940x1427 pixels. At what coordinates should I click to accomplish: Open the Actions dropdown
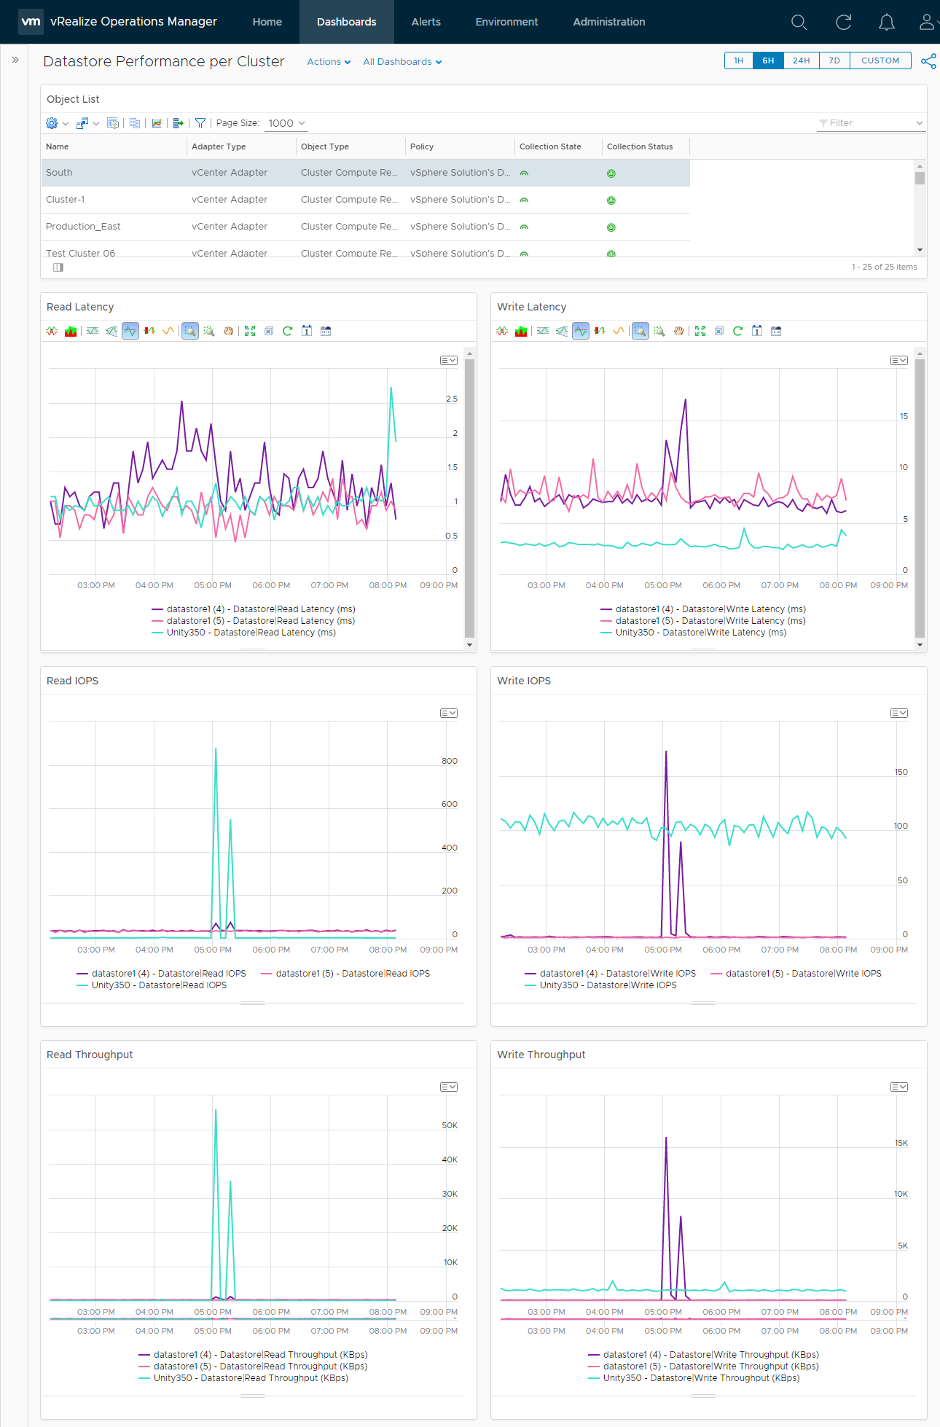pos(329,62)
